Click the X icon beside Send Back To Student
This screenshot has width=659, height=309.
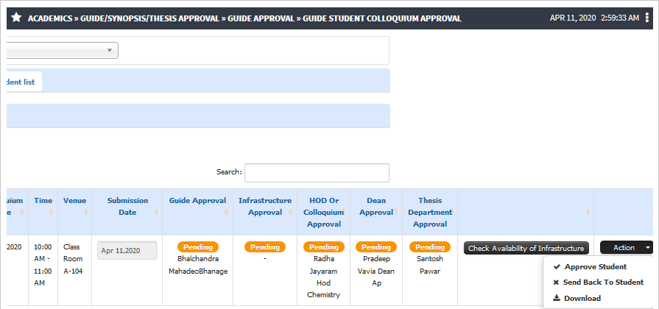pyautogui.click(x=556, y=283)
